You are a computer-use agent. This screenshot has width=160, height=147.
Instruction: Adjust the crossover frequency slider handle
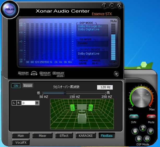(65, 93)
